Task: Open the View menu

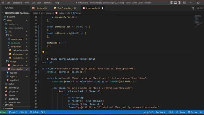Action: (27, 3)
